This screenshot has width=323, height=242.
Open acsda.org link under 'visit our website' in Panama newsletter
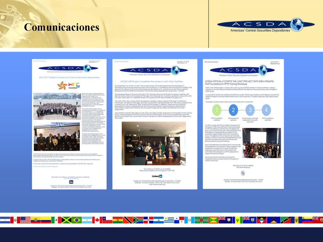click(243, 168)
